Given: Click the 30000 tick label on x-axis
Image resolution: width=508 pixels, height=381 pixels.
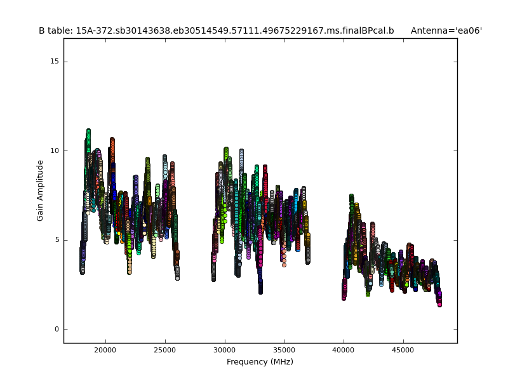Looking at the screenshot, I should (x=225, y=349).
